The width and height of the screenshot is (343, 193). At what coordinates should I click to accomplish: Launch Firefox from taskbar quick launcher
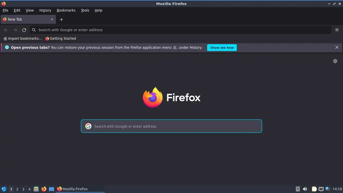(x=44, y=189)
